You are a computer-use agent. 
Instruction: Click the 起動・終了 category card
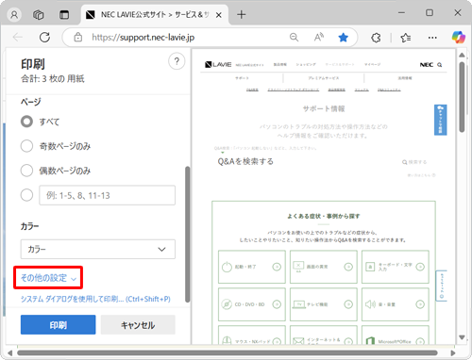(x=252, y=267)
